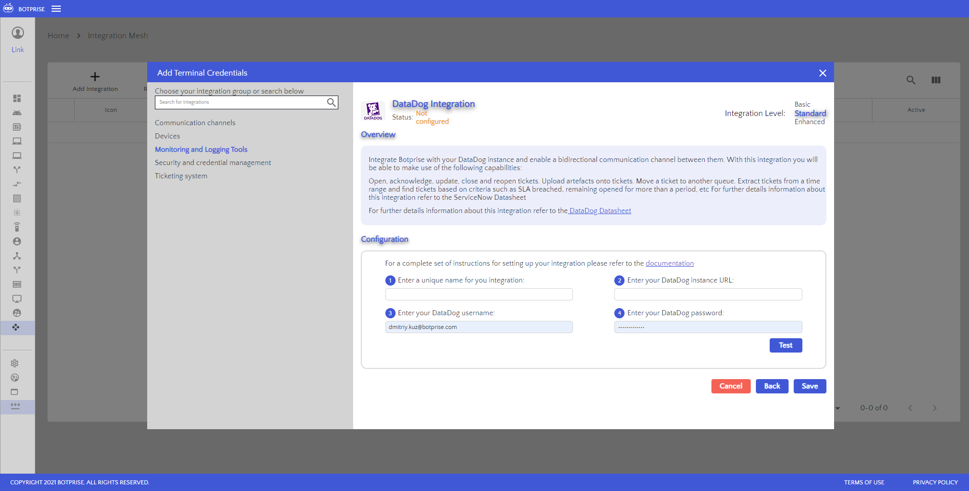Focus the unique integration name field
969x491 pixels.
[x=479, y=294]
